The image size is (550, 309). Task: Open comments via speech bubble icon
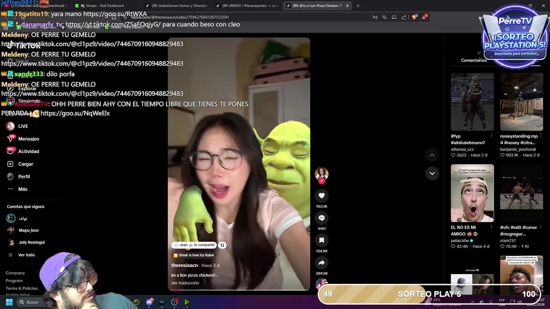point(321,218)
